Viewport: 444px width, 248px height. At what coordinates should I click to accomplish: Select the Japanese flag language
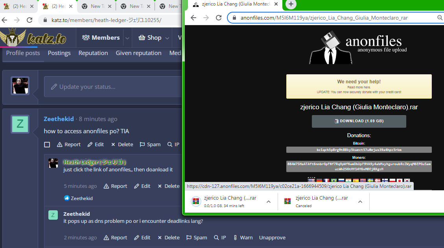click(400, 181)
